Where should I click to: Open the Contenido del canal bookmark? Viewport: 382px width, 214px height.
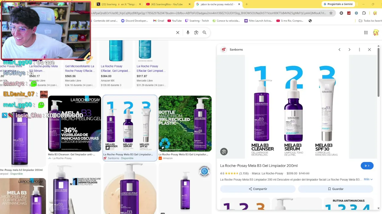(x=105, y=21)
